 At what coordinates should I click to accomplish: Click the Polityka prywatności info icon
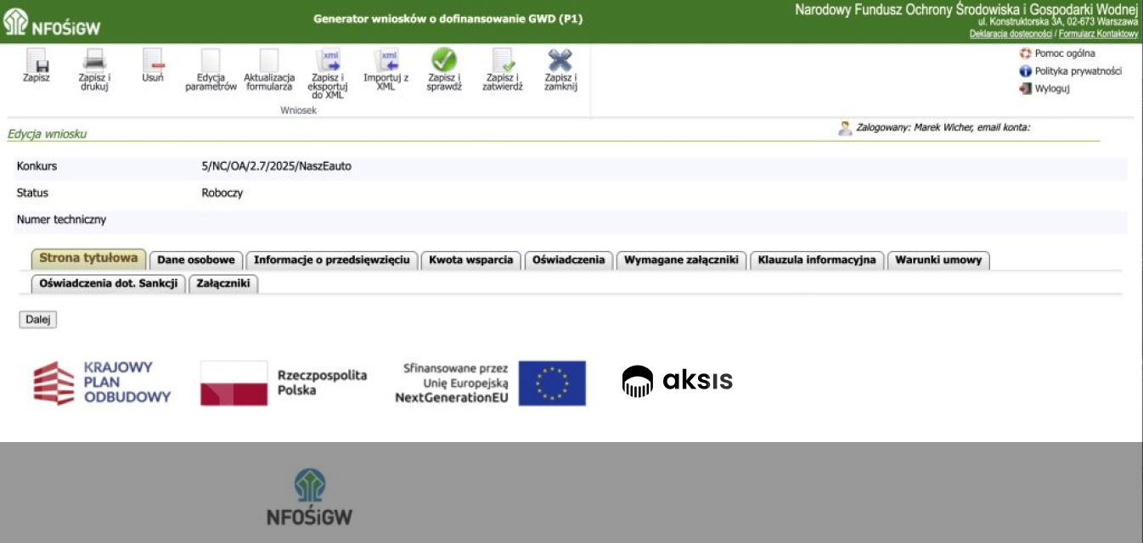(x=1025, y=71)
